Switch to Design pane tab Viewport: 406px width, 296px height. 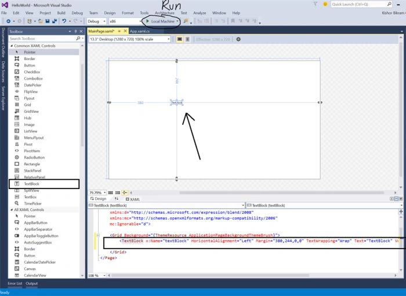(99, 199)
